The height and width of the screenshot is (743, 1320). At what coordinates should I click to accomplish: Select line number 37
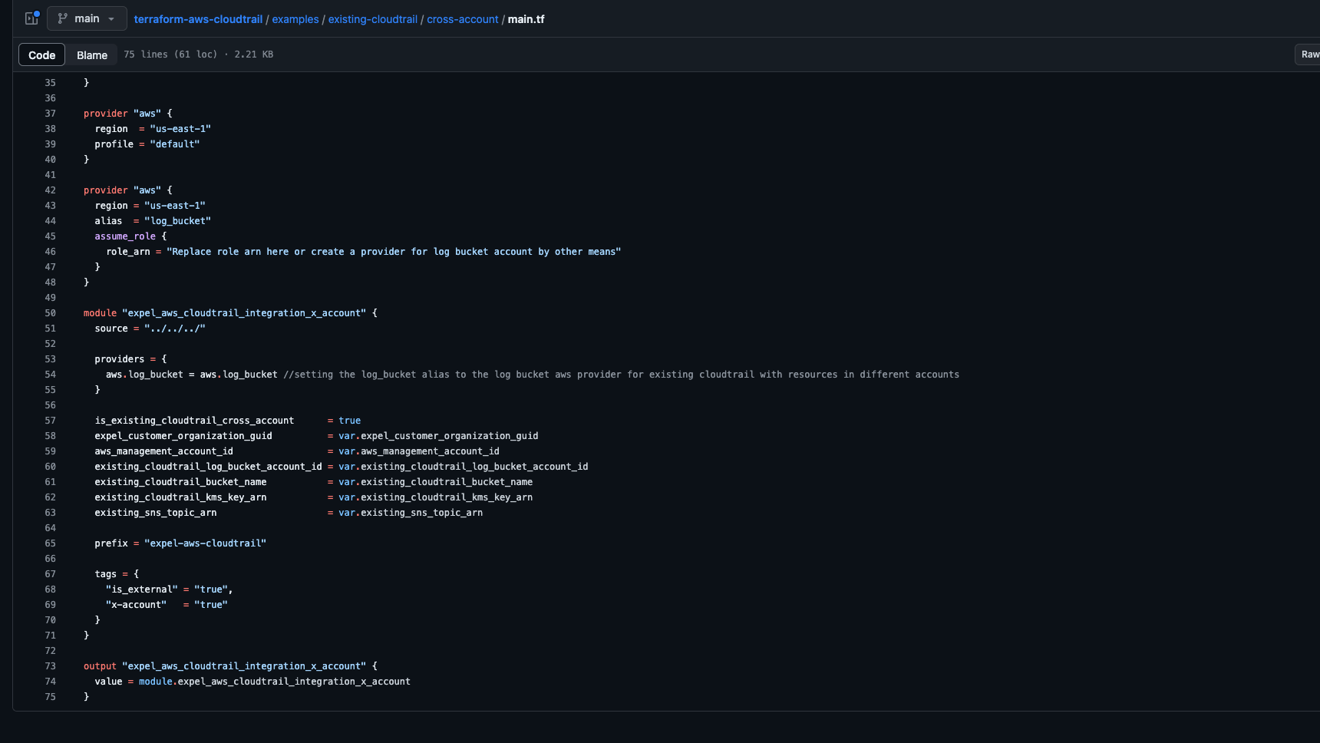click(x=50, y=114)
